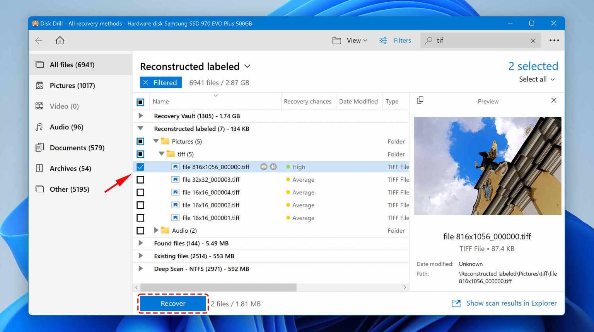Toggle the select-all checkbox in the Name header
The image size is (594, 332).
point(141,102)
